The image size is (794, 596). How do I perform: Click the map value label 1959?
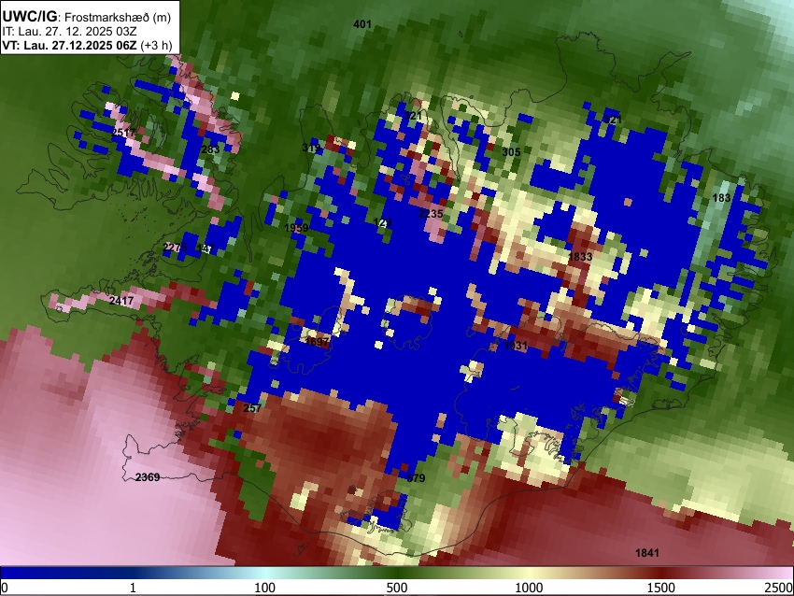pyautogui.click(x=296, y=228)
